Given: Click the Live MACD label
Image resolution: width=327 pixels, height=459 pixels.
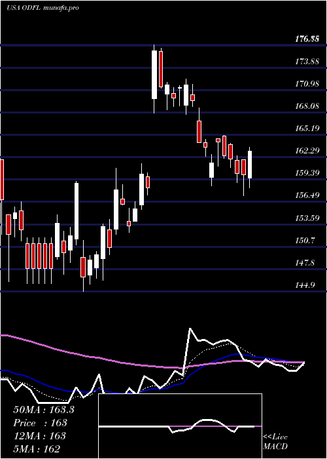Looking at the screenshot, I should (x=275, y=442).
